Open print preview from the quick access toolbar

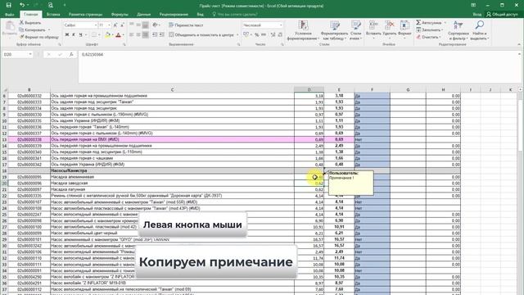coord(51,5)
